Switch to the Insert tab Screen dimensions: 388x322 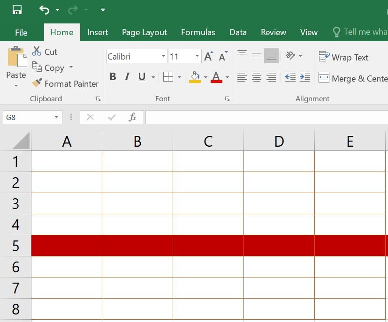(x=98, y=32)
